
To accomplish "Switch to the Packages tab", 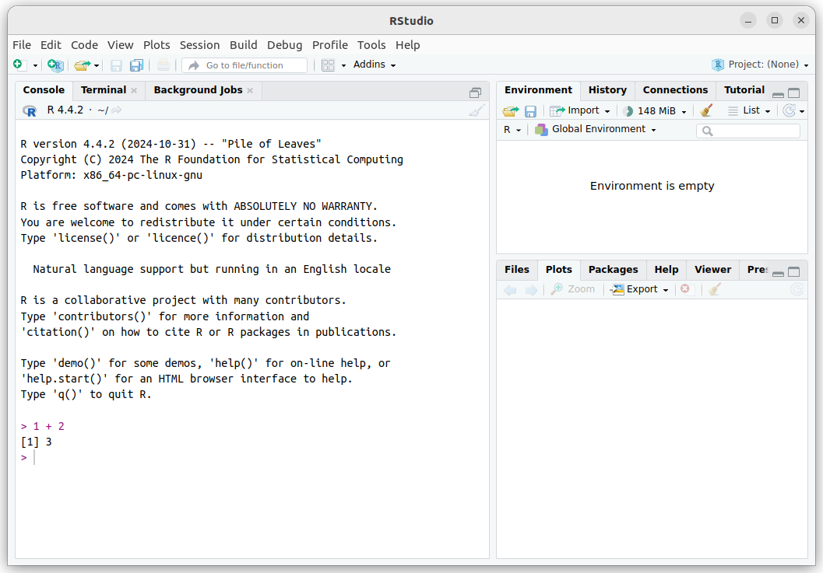I will pos(613,270).
